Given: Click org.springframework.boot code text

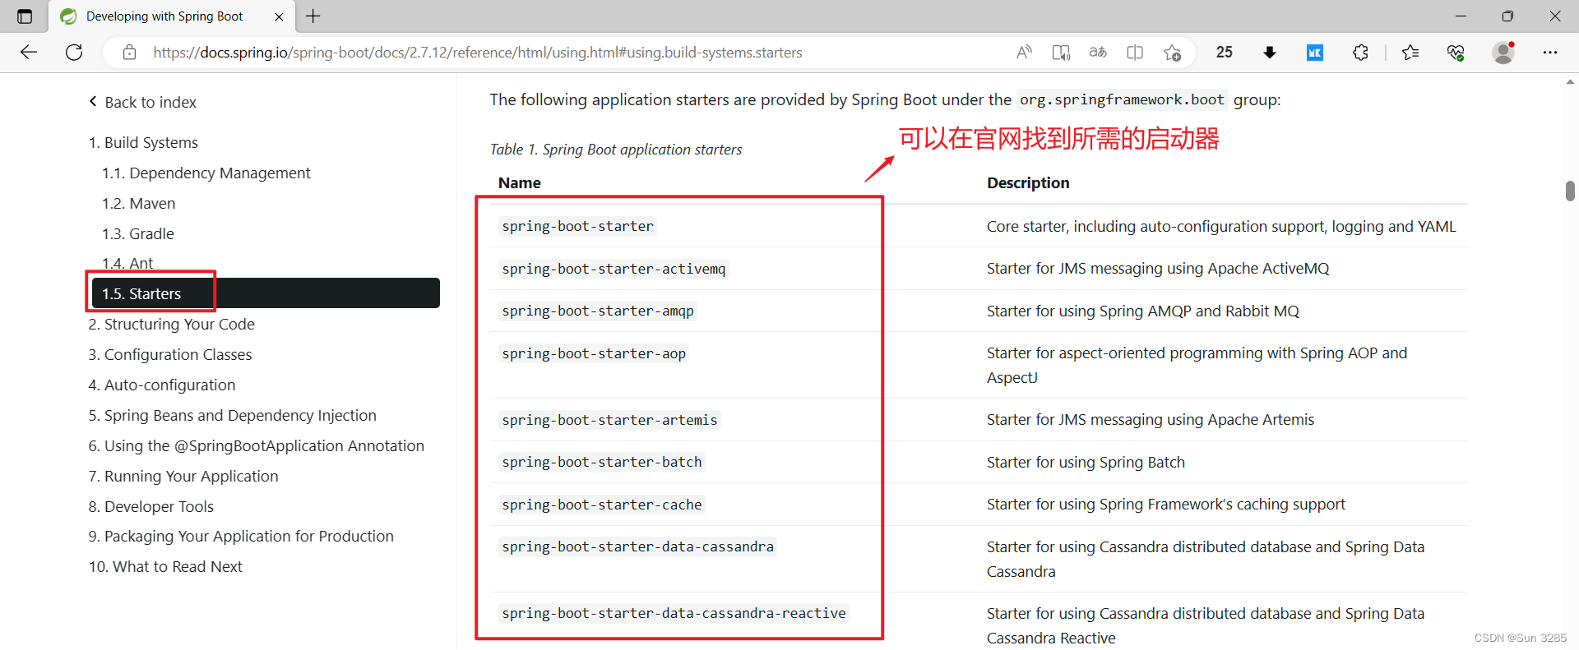Looking at the screenshot, I should [1122, 99].
